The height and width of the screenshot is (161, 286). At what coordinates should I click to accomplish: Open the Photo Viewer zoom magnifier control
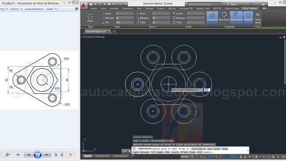click(x=8, y=155)
